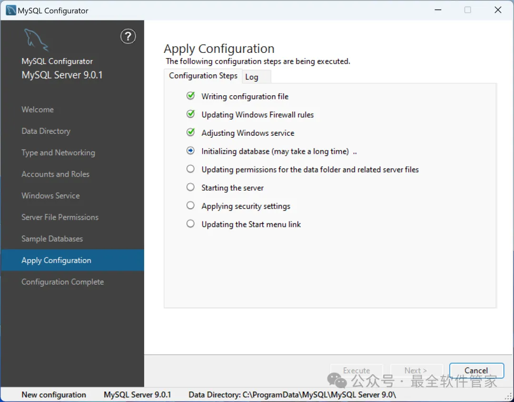The image size is (514, 402).
Task: Click 'Starting the server' step text
Action: pos(232,188)
